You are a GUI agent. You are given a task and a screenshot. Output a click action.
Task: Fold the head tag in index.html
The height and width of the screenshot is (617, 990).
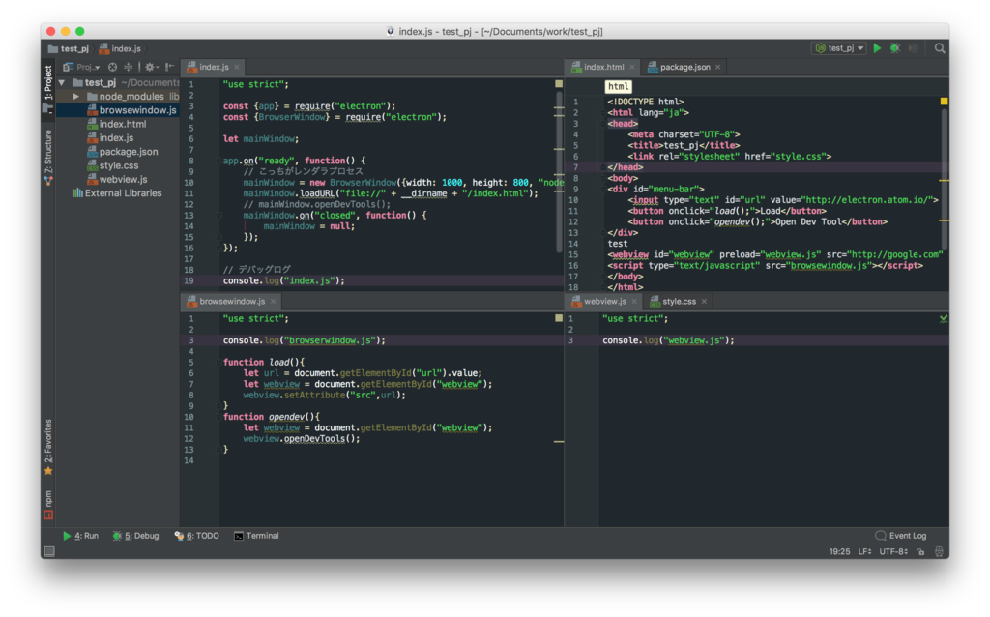(603, 124)
